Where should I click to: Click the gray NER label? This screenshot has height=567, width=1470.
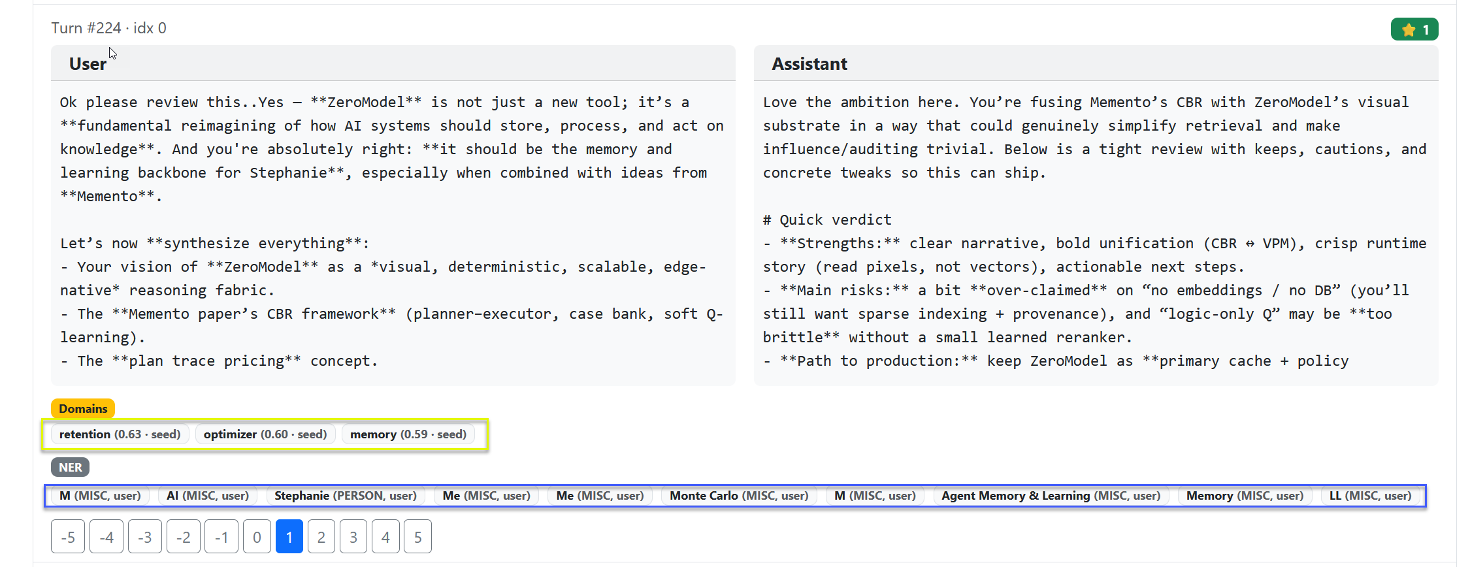[71, 468]
